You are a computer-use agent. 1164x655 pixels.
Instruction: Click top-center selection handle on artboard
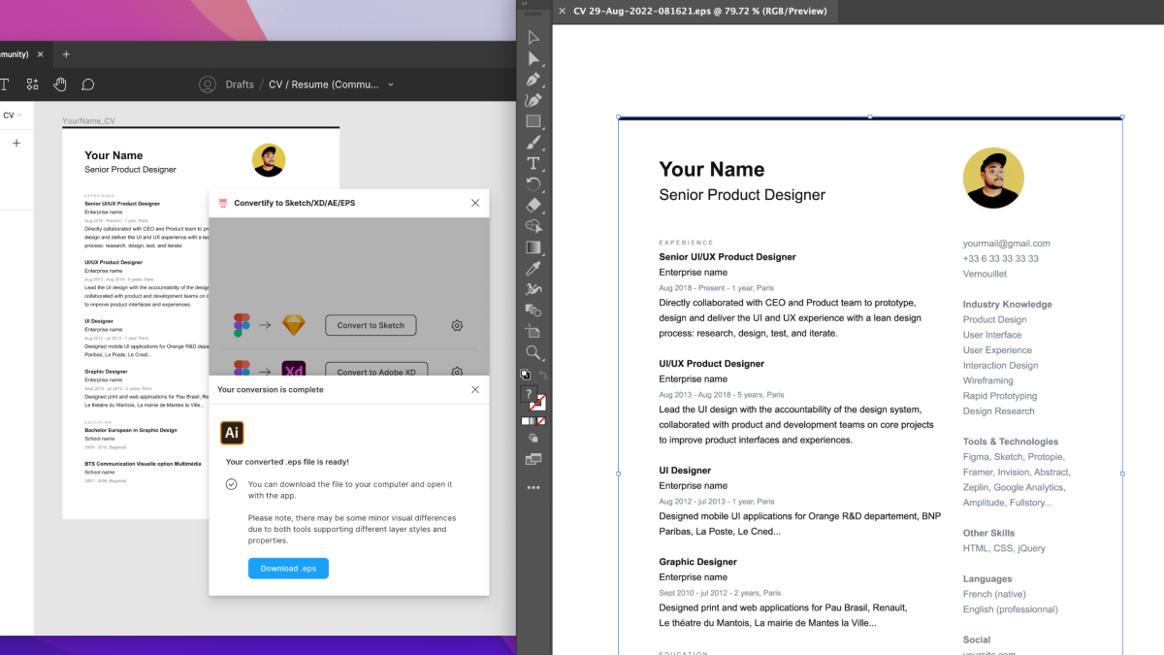coord(870,116)
